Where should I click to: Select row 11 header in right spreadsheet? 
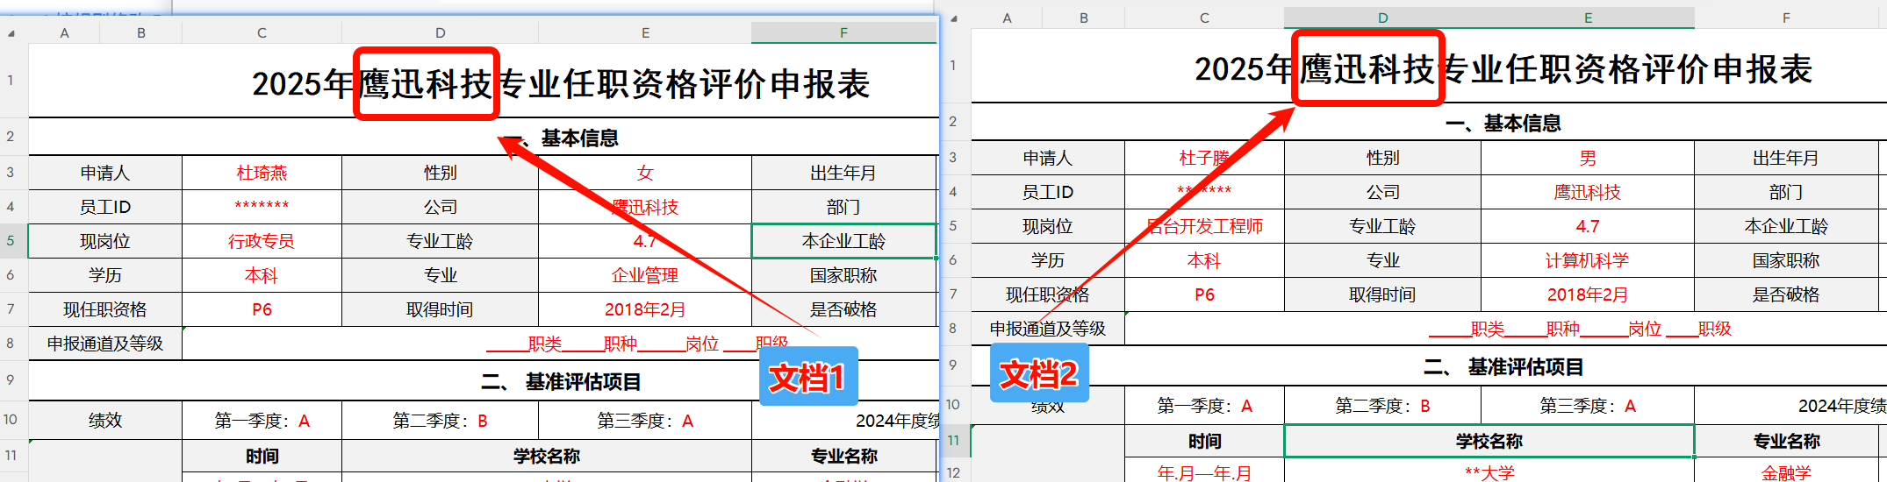coord(955,441)
